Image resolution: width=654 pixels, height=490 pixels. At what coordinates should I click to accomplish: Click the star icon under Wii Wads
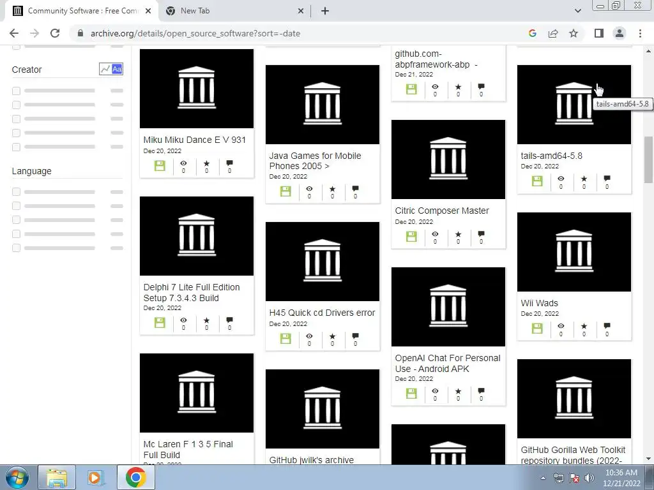click(584, 326)
